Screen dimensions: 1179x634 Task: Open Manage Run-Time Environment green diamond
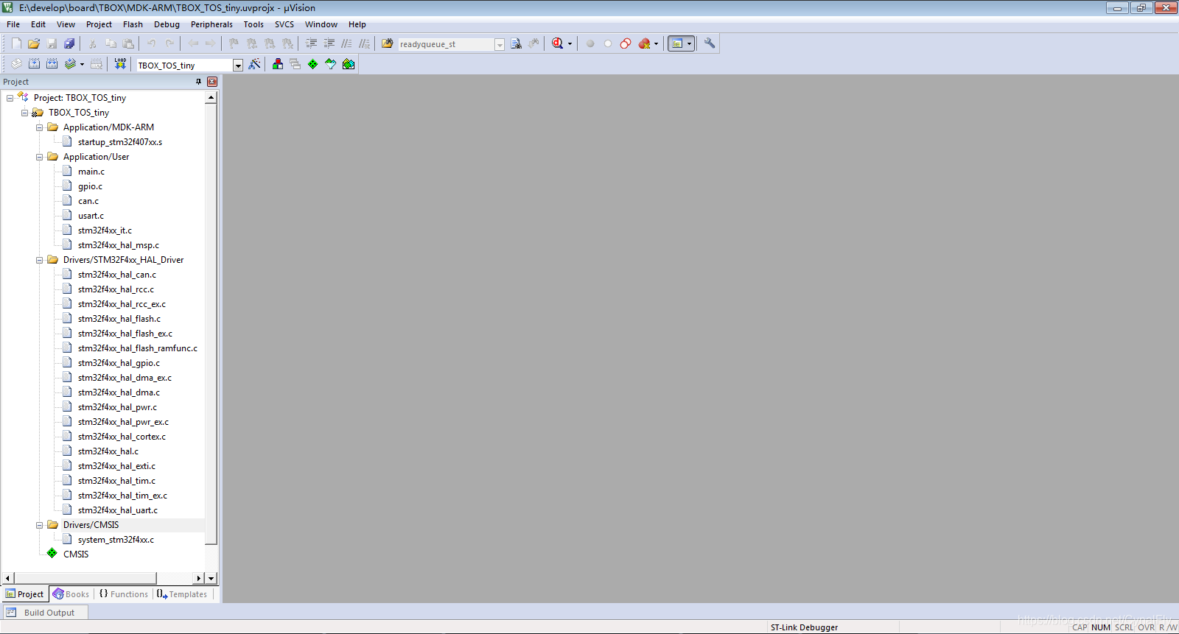click(313, 64)
